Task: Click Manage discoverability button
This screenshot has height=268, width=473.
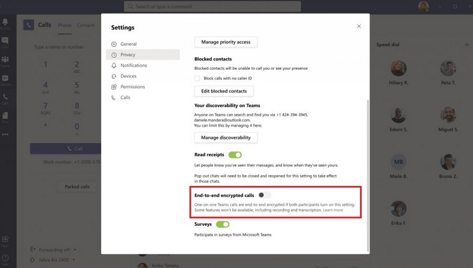Action: 226,138
